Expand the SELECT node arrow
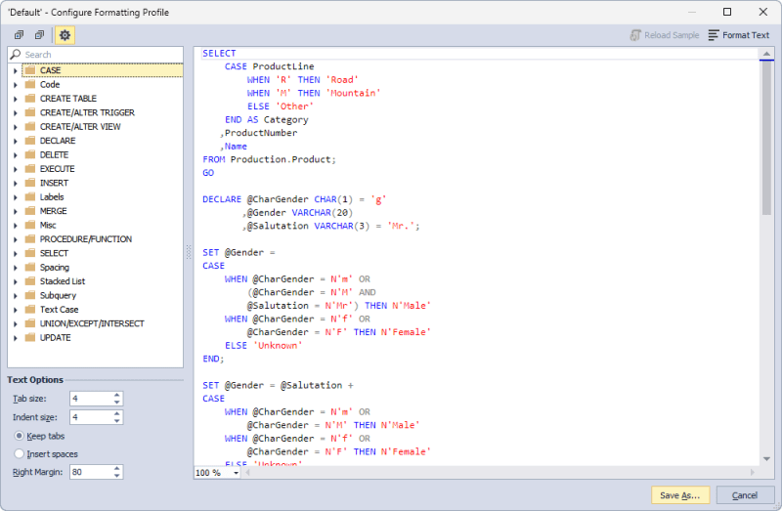Image resolution: width=782 pixels, height=511 pixels. [x=15, y=253]
